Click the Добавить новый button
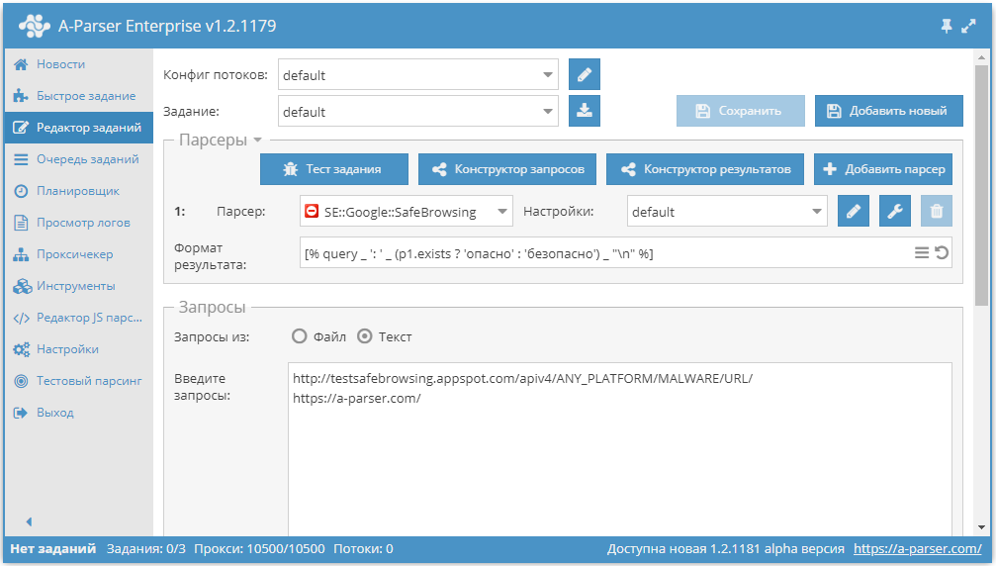The image size is (996, 566). 888,111
